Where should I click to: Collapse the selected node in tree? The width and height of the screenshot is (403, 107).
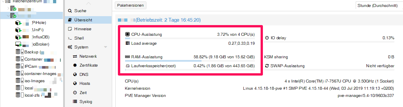(8, 16)
